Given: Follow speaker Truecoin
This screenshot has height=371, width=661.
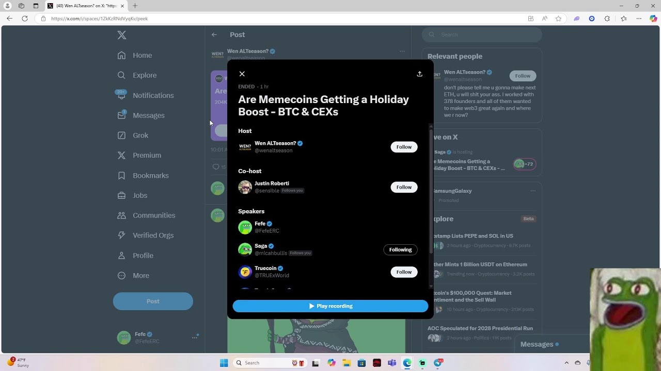Looking at the screenshot, I should (404, 272).
